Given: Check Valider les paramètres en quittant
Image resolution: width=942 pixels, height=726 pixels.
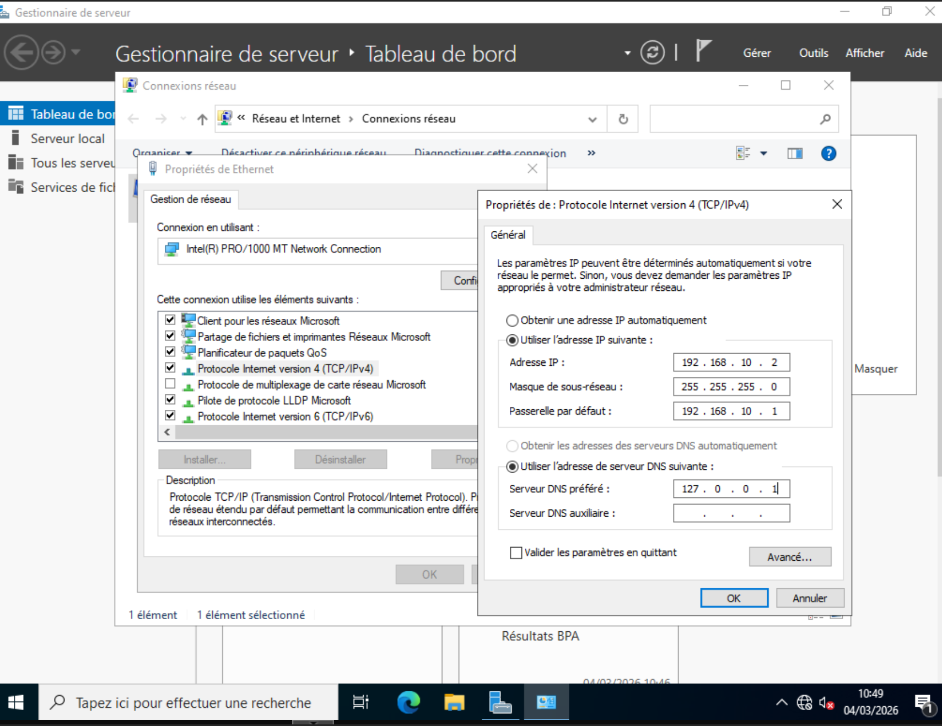Looking at the screenshot, I should pyautogui.click(x=516, y=552).
